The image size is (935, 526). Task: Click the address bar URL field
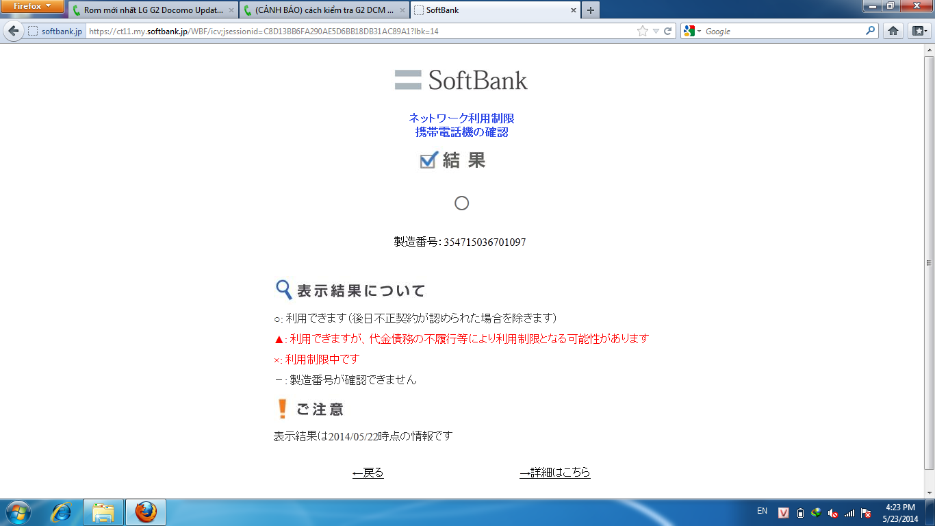[361, 32]
